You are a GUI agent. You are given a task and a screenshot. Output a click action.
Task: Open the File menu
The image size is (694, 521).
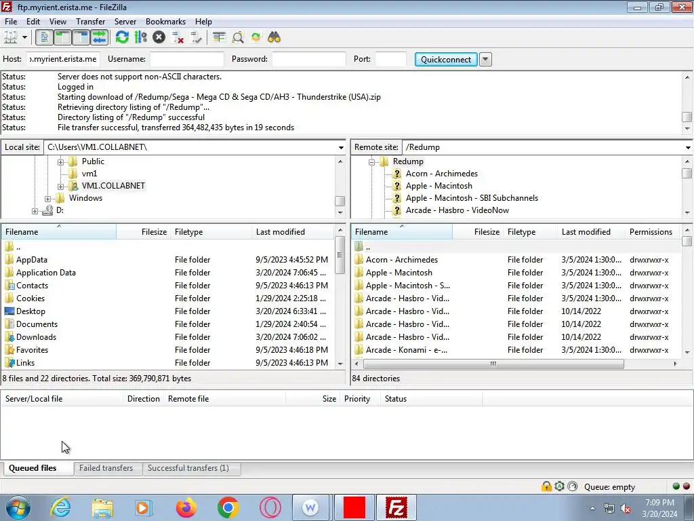click(x=11, y=21)
